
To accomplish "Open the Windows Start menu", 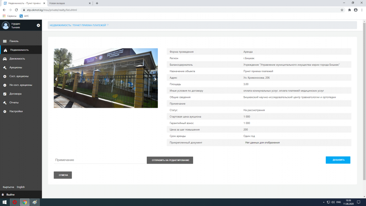I will pyautogui.click(x=5, y=202).
